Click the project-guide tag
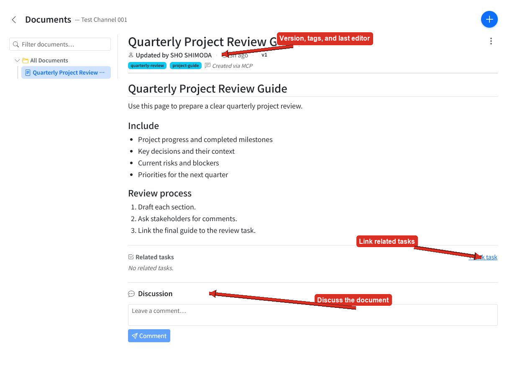 coord(186,65)
